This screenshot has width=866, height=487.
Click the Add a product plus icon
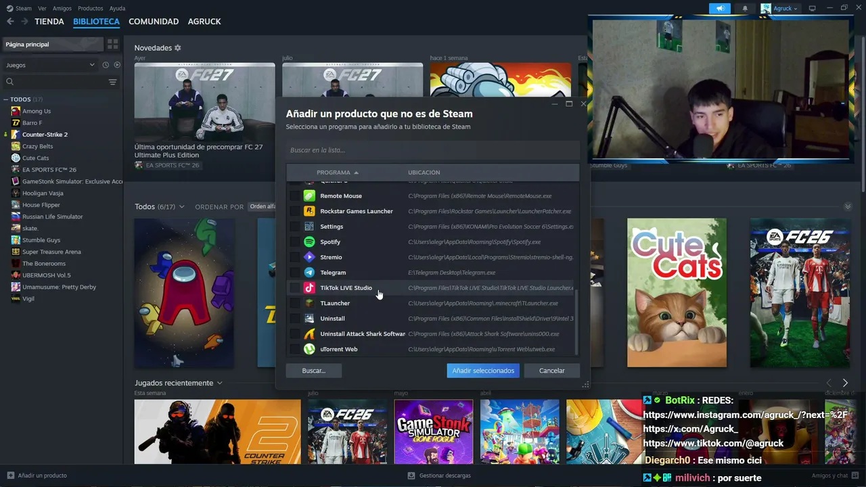pyautogui.click(x=10, y=476)
